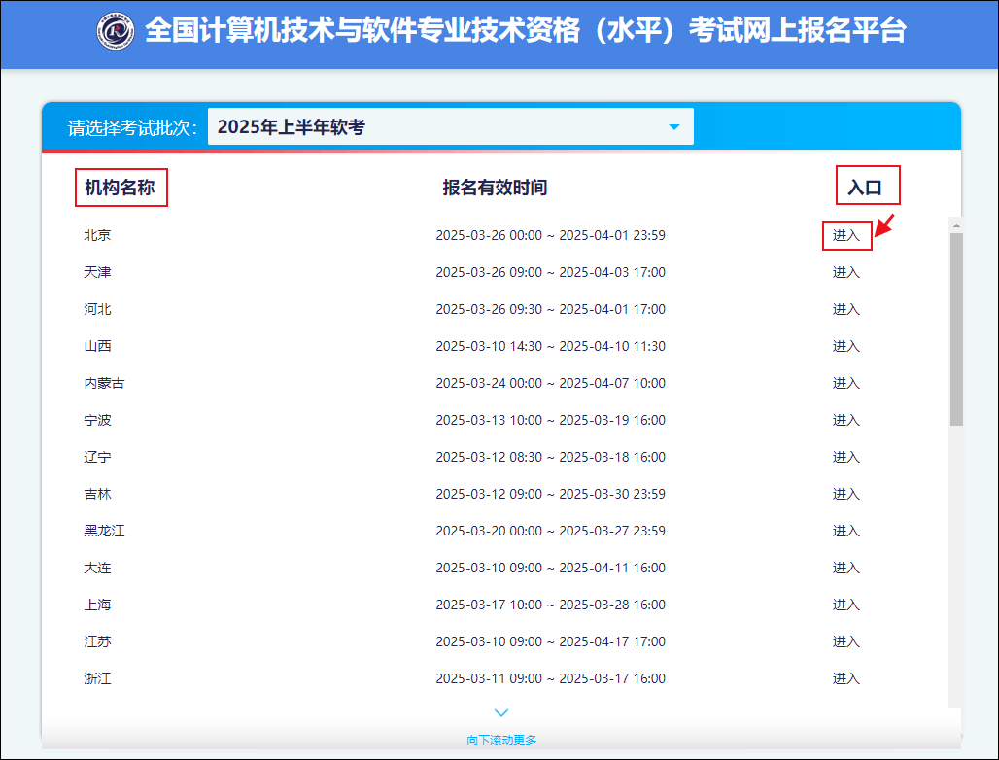Click the exam platform logo icon
The height and width of the screenshot is (760, 999).
pos(116,32)
